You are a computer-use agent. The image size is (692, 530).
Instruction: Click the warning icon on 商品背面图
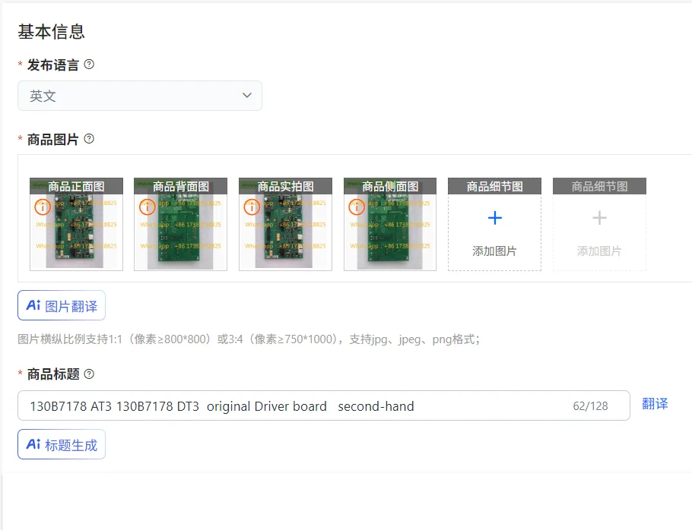(x=148, y=207)
